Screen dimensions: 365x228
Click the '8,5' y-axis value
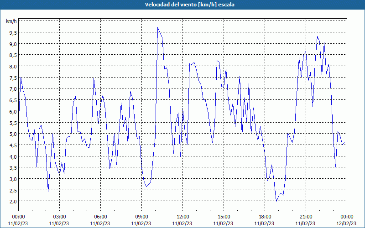(13, 55)
